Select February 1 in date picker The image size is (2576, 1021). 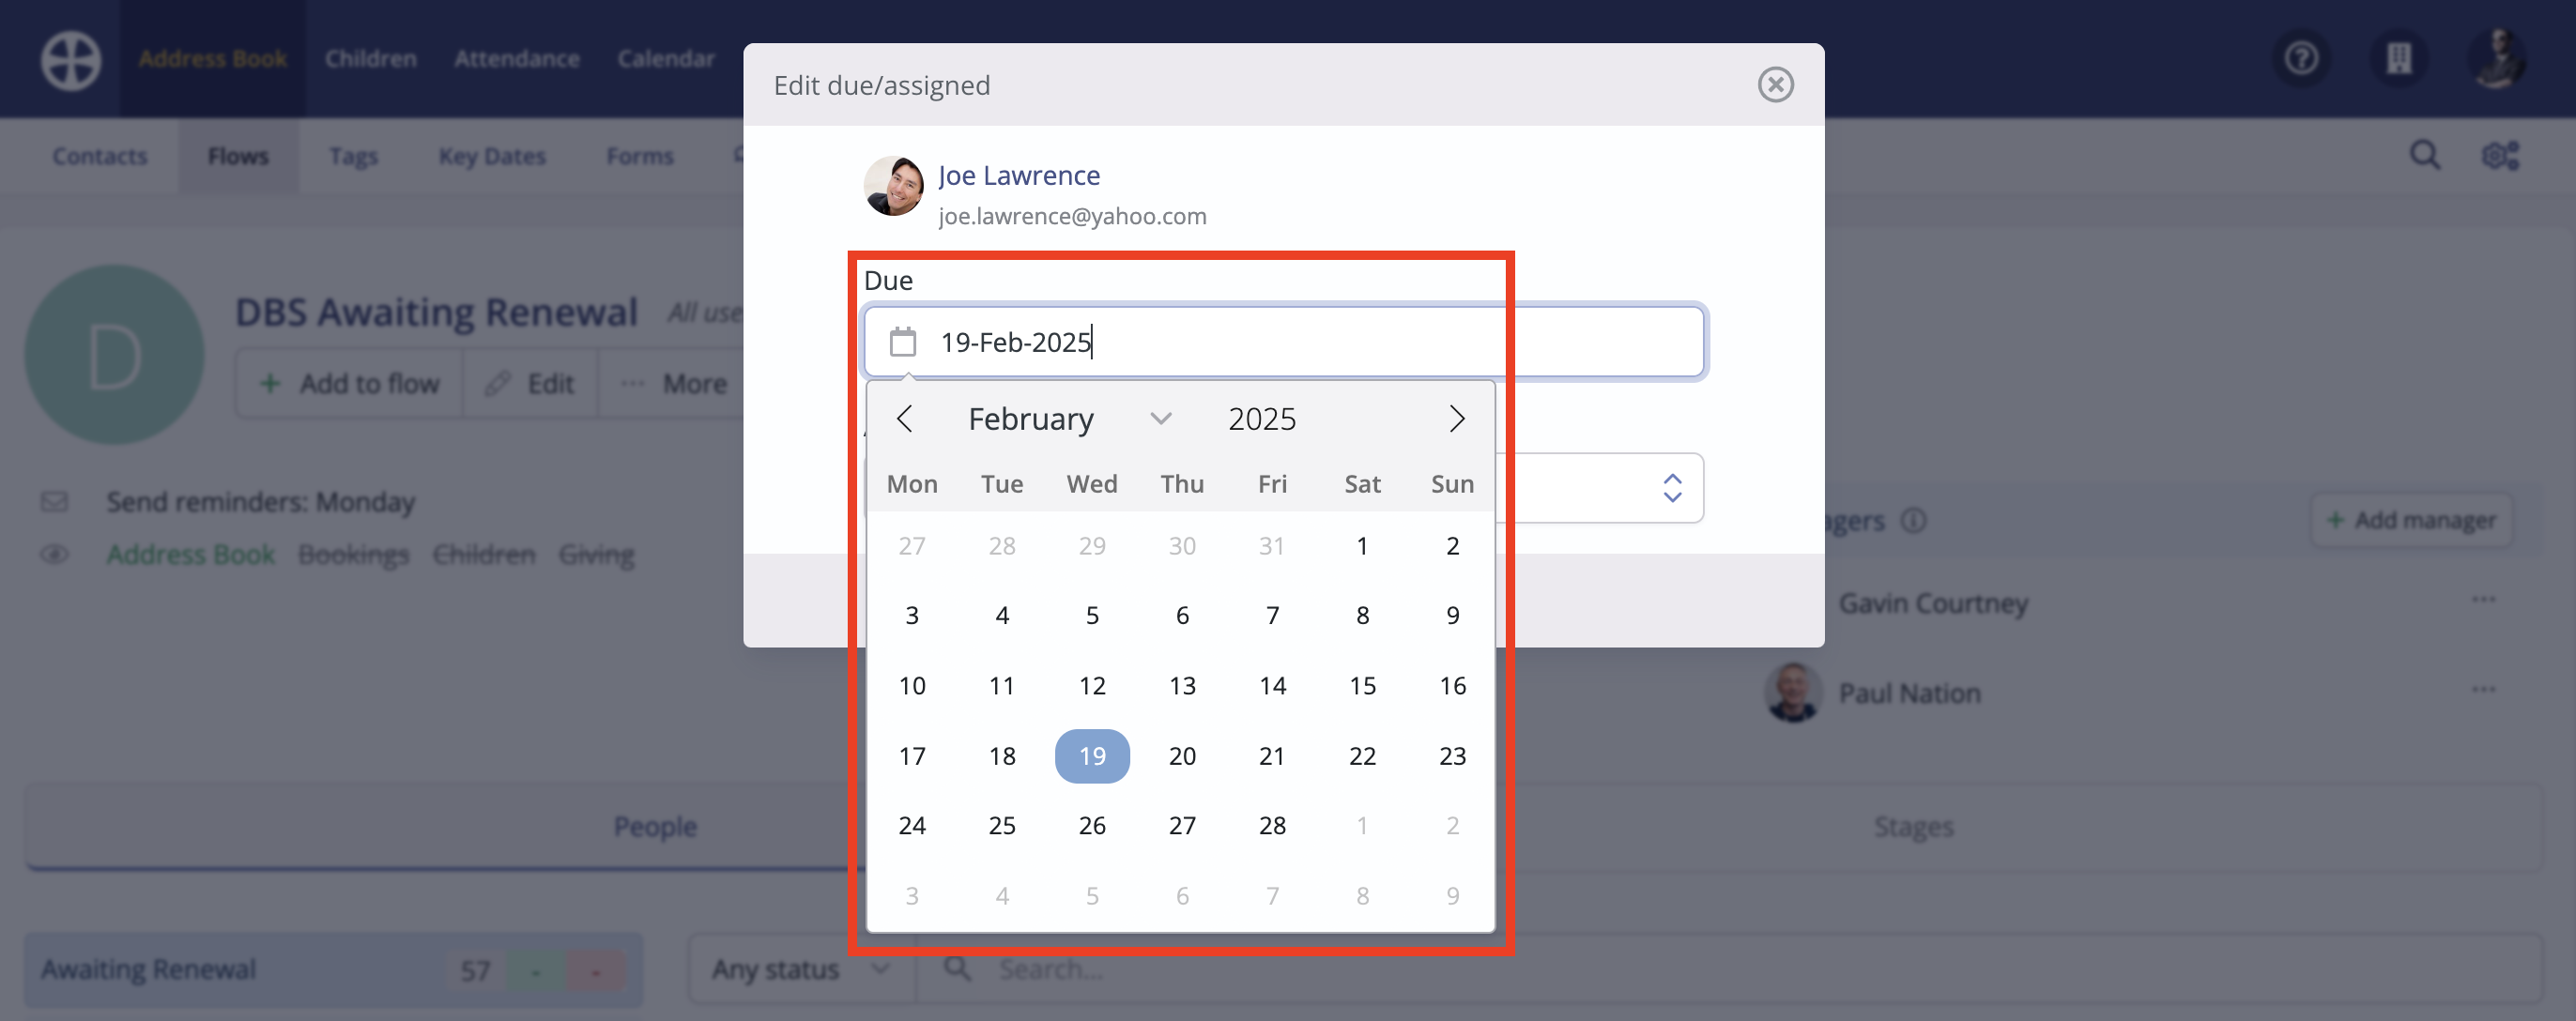pyautogui.click(x=1362, y=546)
